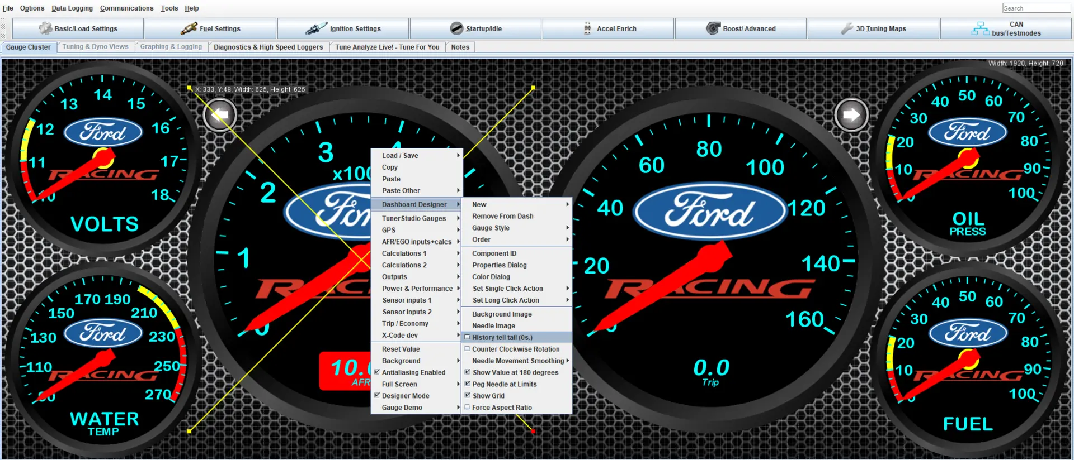The width and height of the screenshot is (1074, 460).
Task: Open the Data Logging menu
Action: click(x=72, y=8)
